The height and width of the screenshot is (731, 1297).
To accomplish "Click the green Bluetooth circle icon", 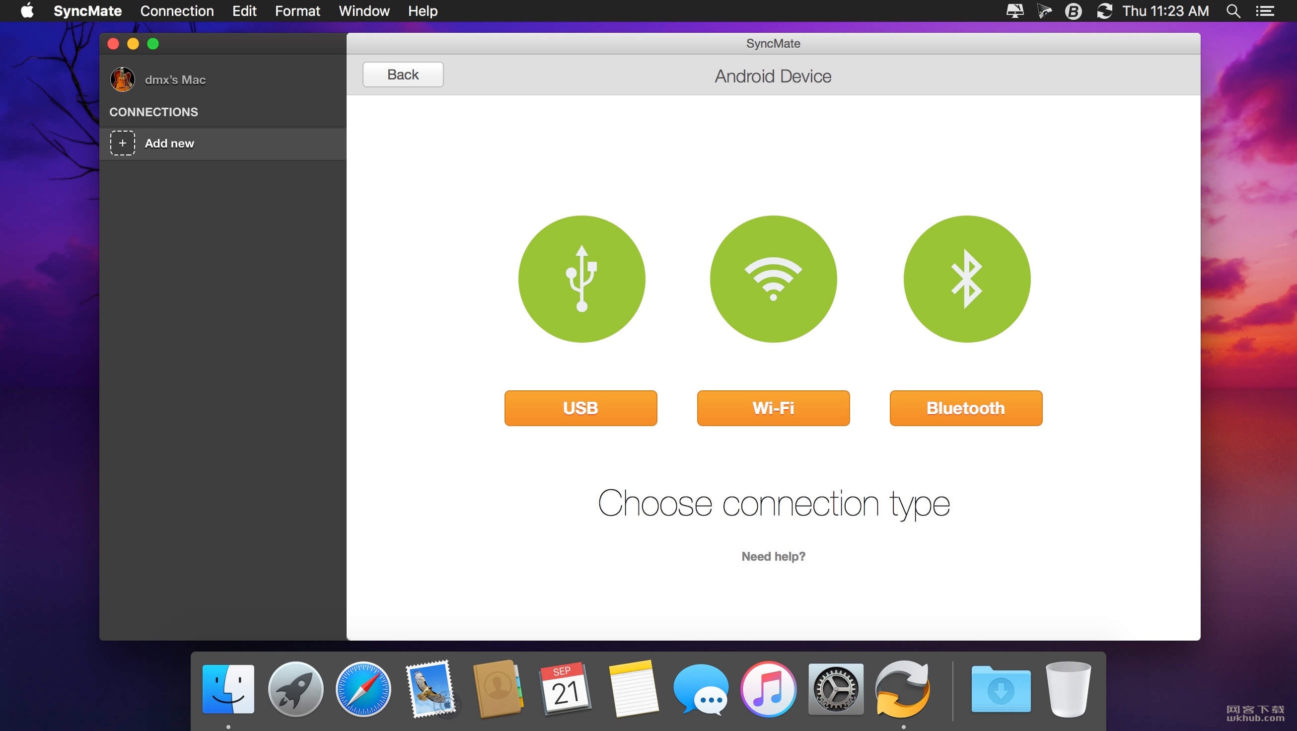I will 967,279.
